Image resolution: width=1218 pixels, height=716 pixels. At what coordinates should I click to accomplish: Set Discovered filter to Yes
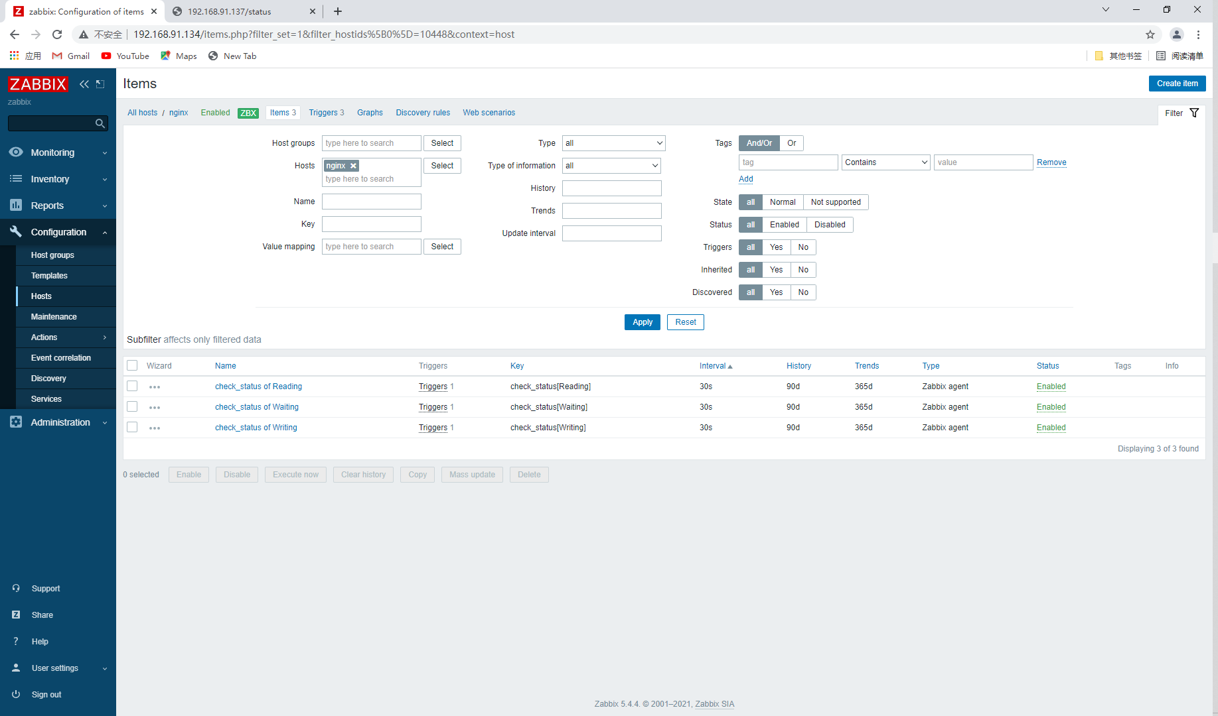776,292
